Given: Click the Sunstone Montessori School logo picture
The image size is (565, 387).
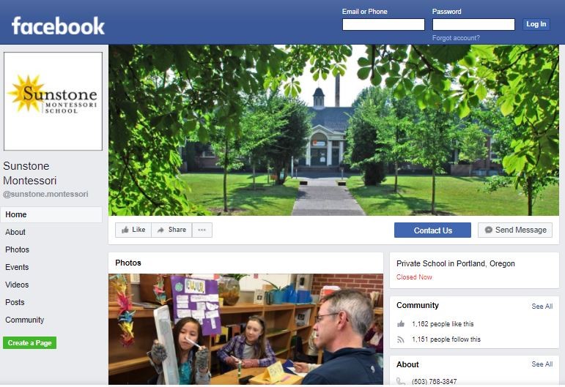Looking at the screenshot, I should pos(53,102).
